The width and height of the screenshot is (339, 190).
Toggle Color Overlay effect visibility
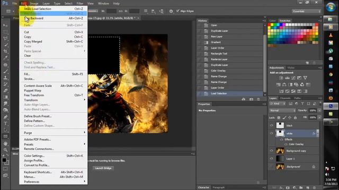click(x=286, y=144)
